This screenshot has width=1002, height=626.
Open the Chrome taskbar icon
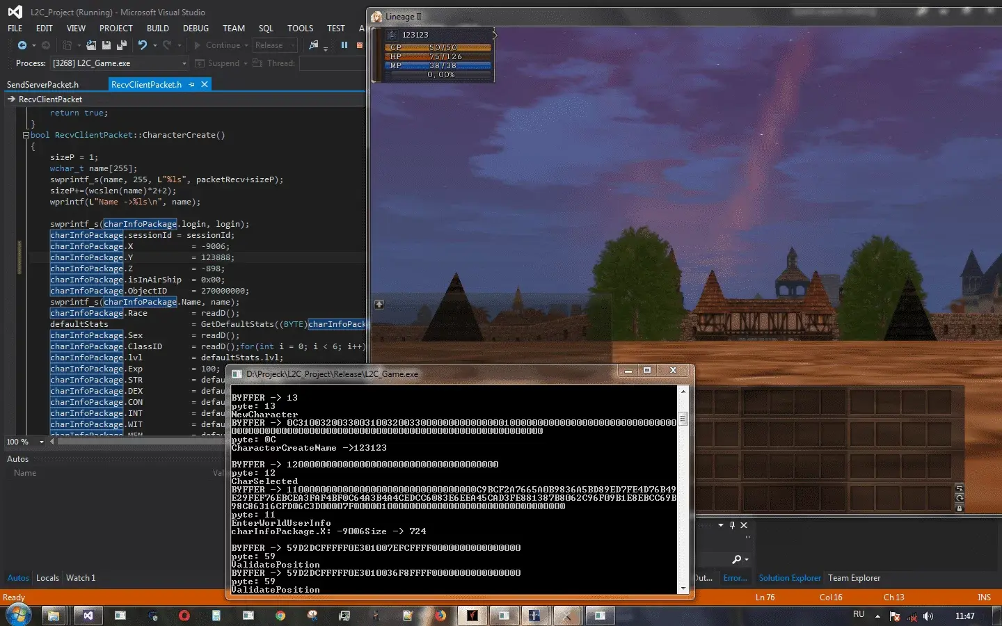[x=280, y=616]
